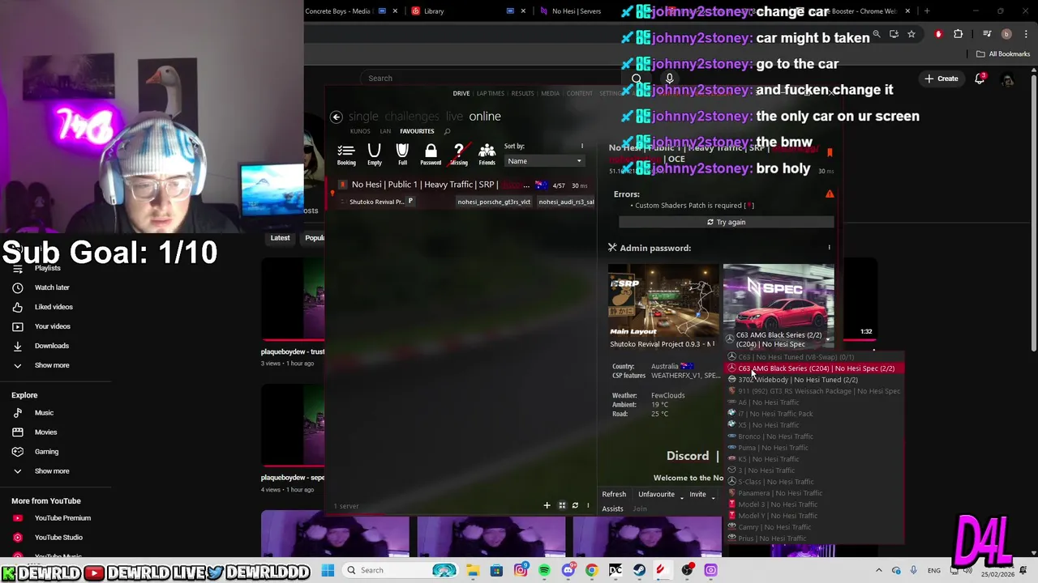Open the Unfavourite dropdown arrow

[x=682, y=497]
